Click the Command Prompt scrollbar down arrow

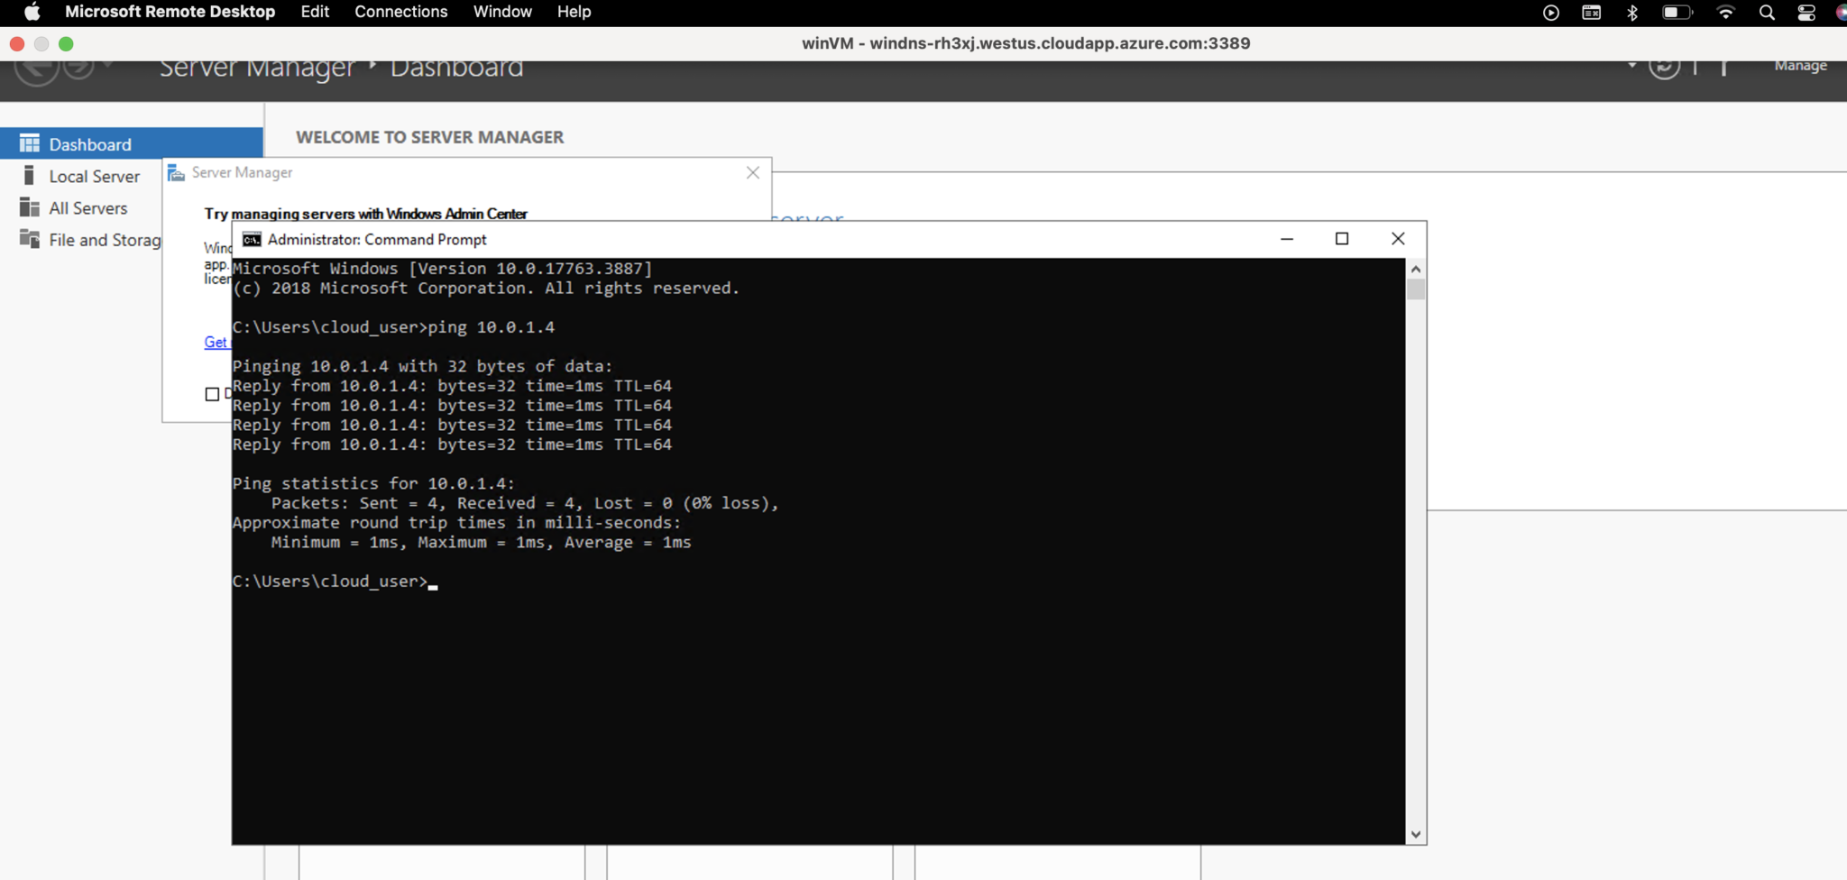1416,834
